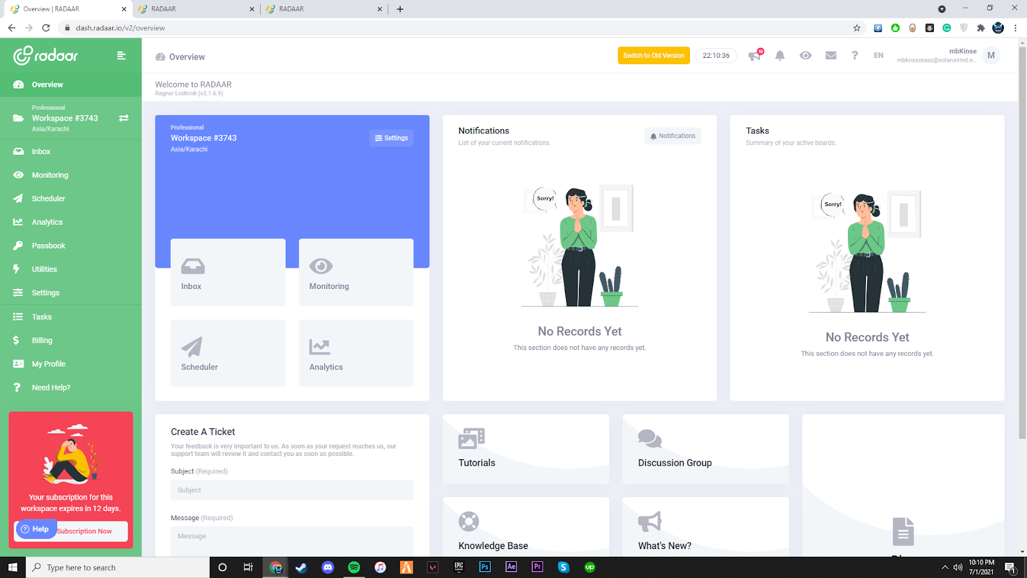Image resolution: width=1027 pixels, height=578 pixels.
Task: Open Tasks from the sidebar
Action: (x=71, y=317)
